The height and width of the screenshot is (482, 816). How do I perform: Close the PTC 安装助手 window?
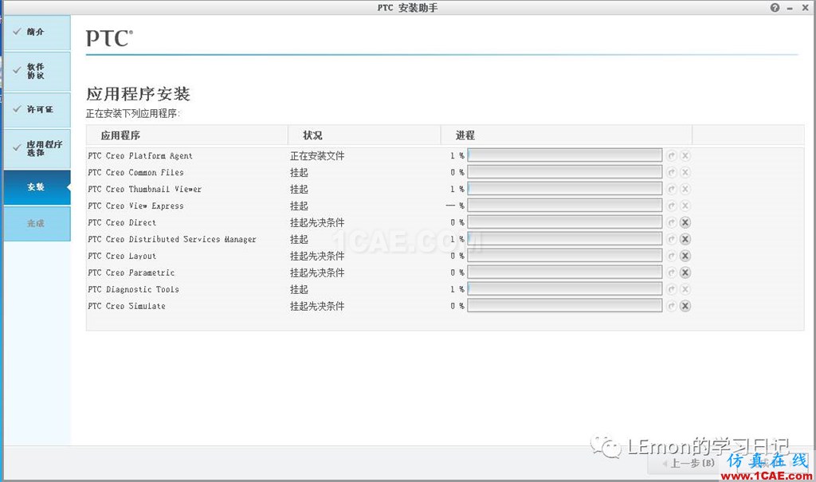pos(805,8)
